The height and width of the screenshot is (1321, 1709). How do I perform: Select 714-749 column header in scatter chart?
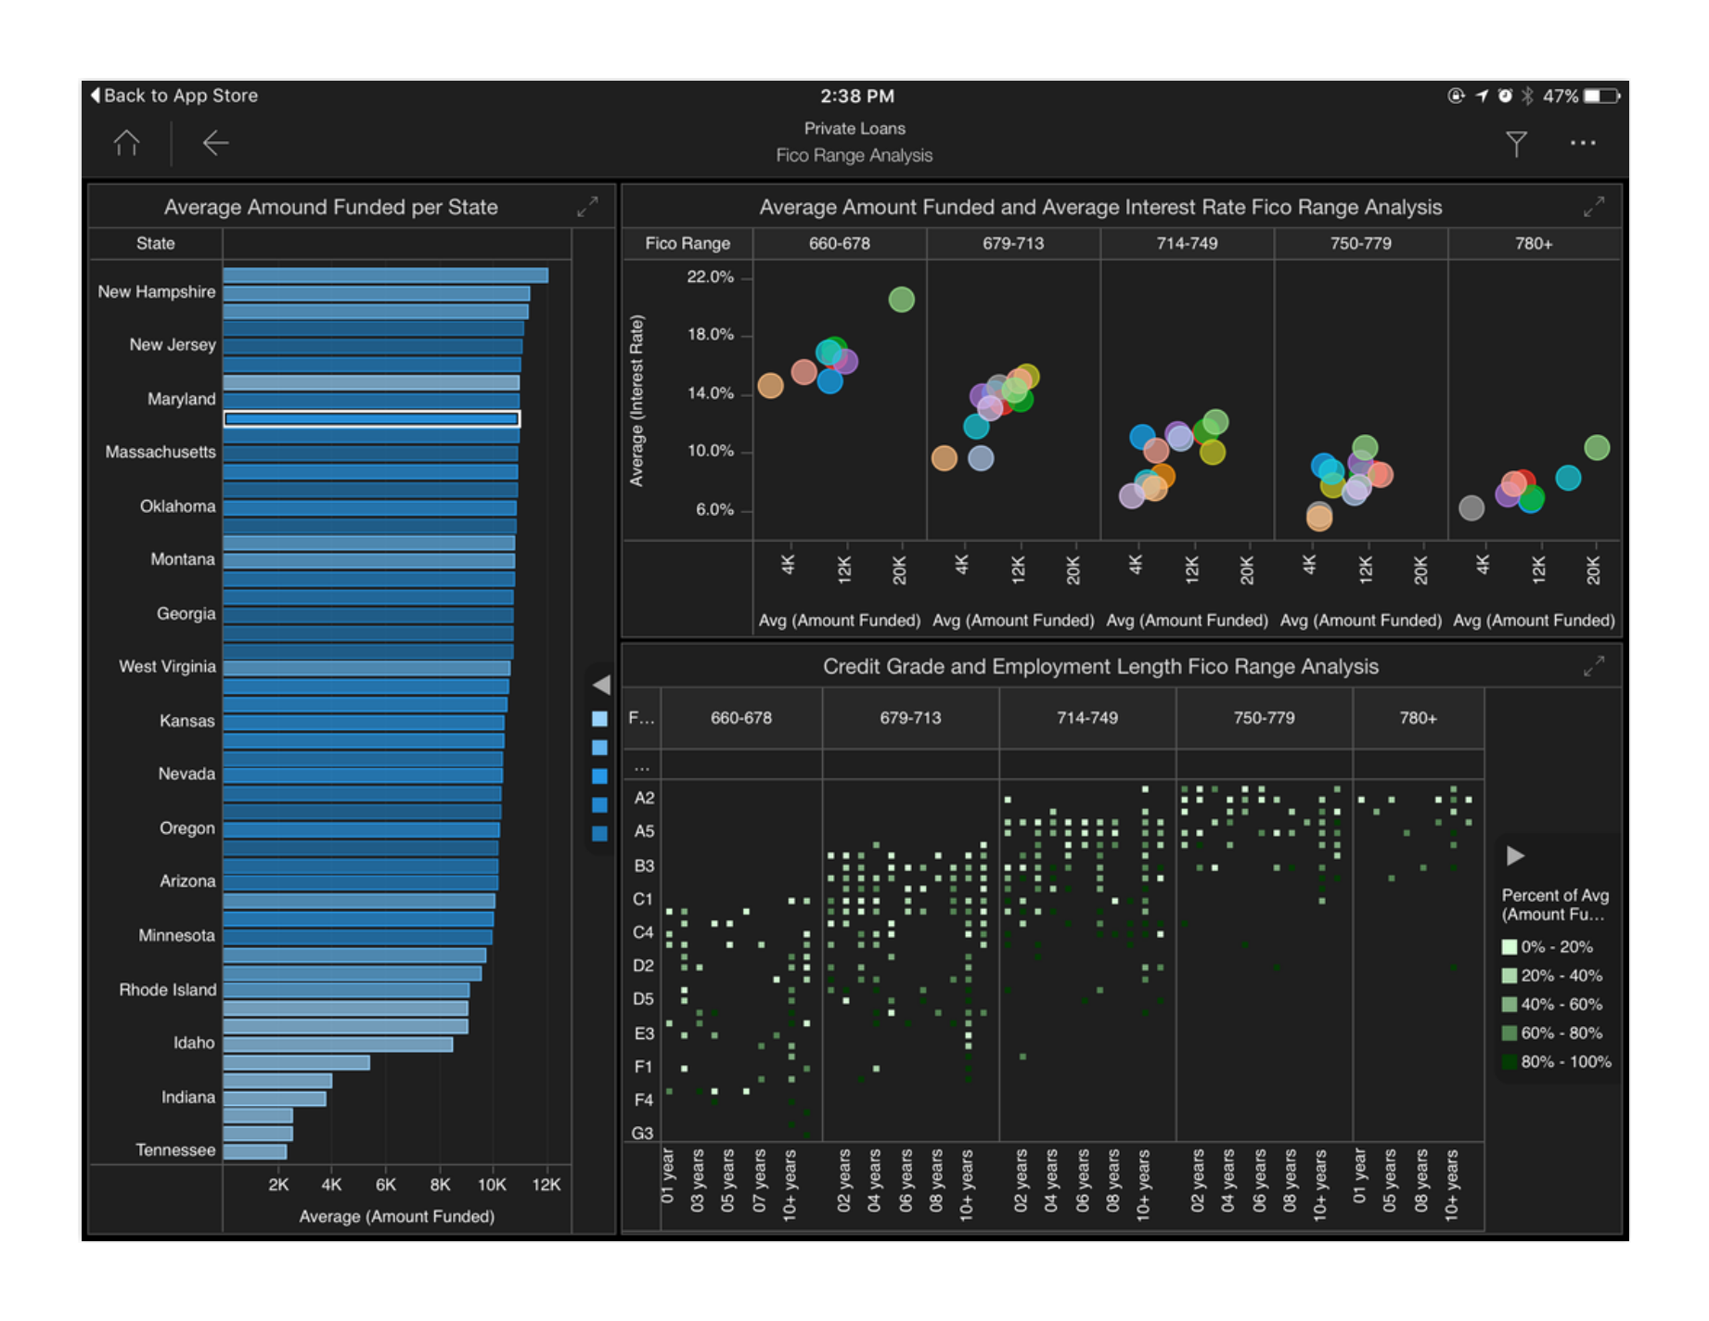(x=1187, y=243)
